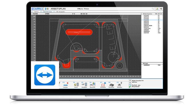Select the KONTUR T7 work step

point(152,24)
